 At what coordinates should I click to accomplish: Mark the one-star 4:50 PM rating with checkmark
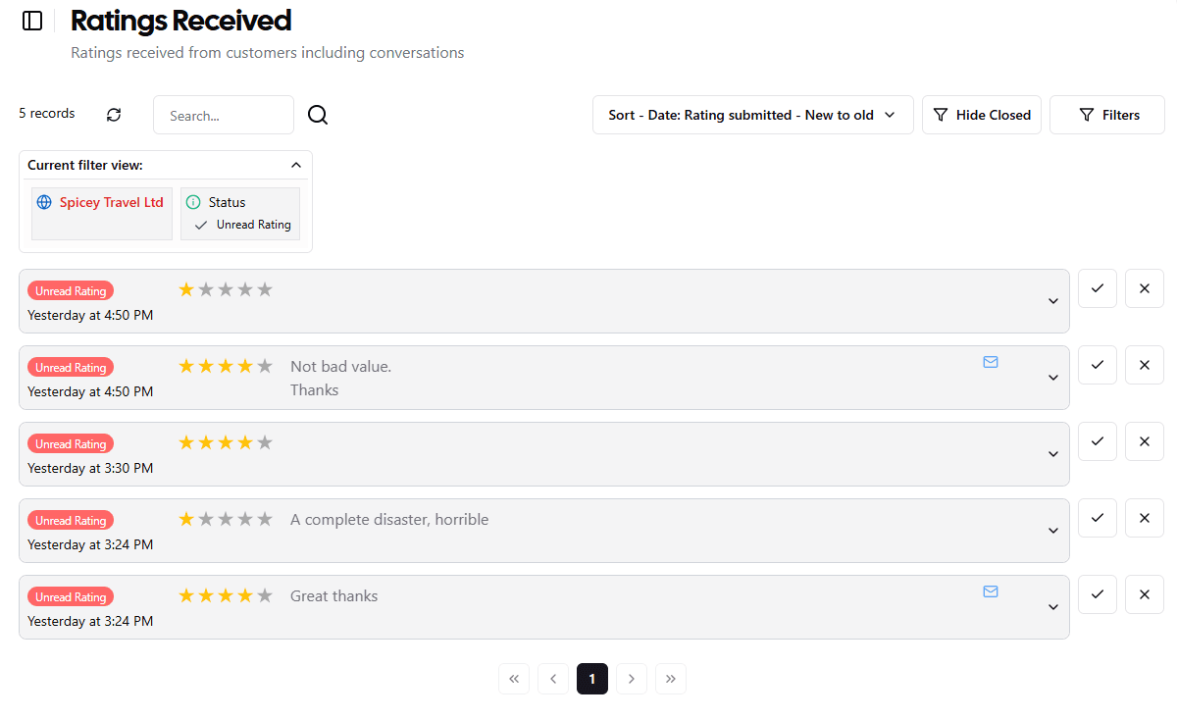1098,288
